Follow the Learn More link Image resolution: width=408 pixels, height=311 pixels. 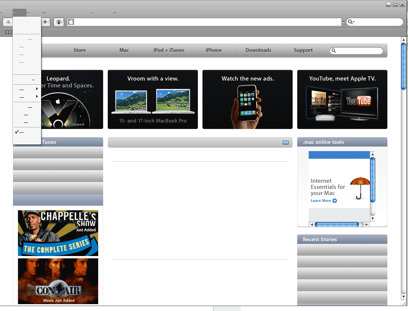point(321,201)
